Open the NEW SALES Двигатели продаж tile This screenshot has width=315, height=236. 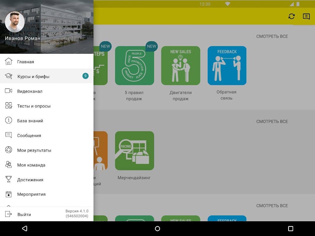181,65
